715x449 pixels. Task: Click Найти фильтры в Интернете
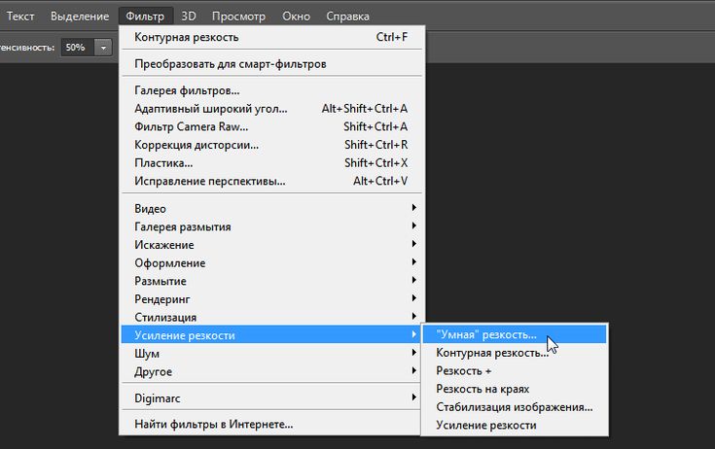click(214, 425)
